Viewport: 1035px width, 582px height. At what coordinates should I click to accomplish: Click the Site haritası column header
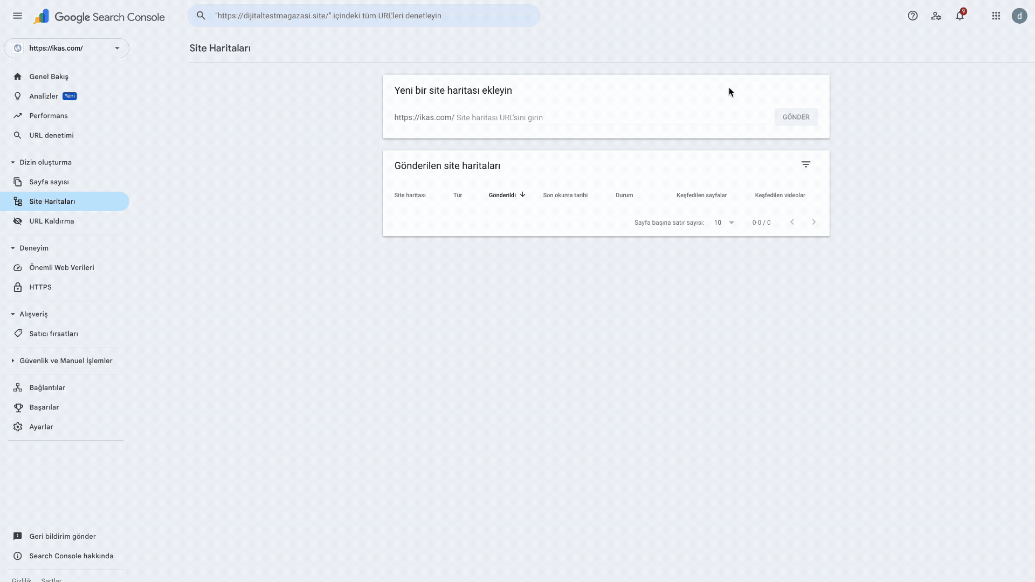tap(410, 195)
